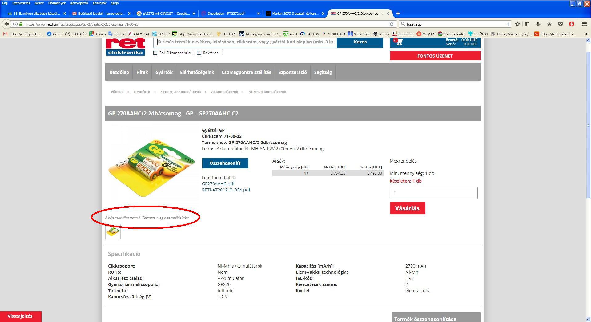Save page with the Pocket icon
Screen dimensions: 591x322
point(560,24)
